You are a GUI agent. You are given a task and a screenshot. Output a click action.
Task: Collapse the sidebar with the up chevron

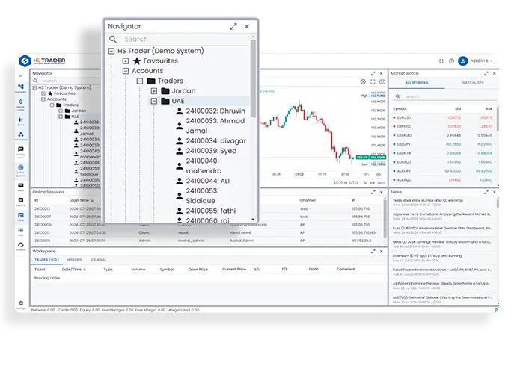21,76
